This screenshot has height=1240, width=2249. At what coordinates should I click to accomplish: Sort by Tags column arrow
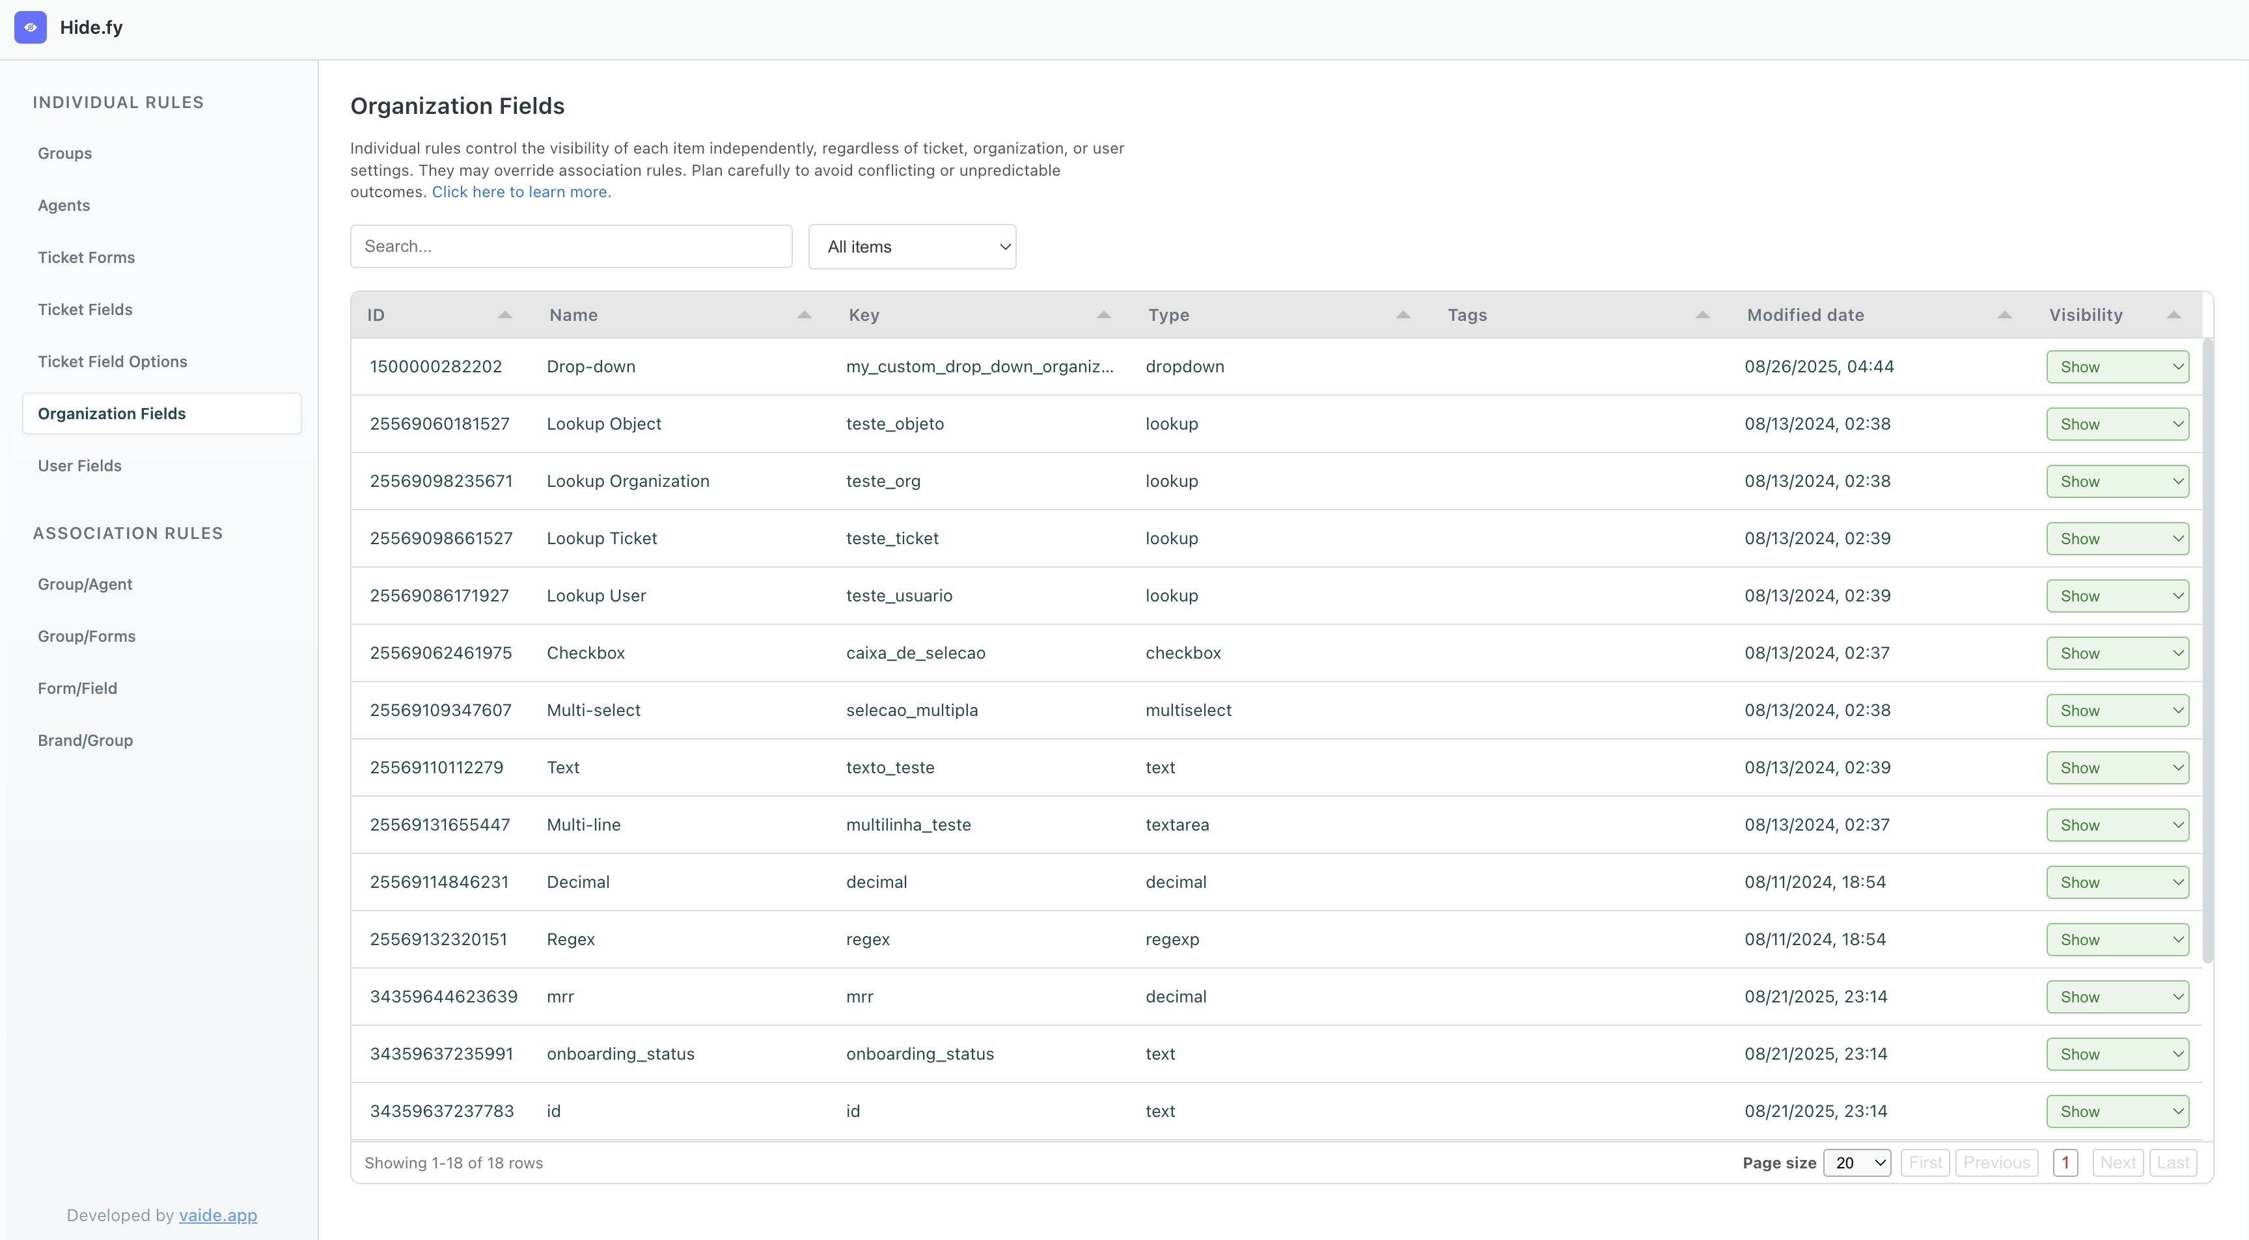[x=1702, y=315]
